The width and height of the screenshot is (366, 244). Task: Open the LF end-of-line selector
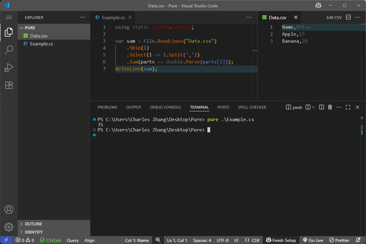236,240
